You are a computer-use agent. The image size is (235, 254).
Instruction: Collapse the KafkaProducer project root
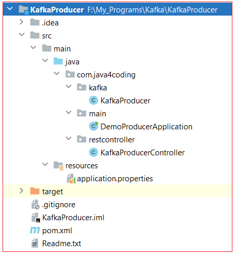pyautogui.click(x=10, y=8)
